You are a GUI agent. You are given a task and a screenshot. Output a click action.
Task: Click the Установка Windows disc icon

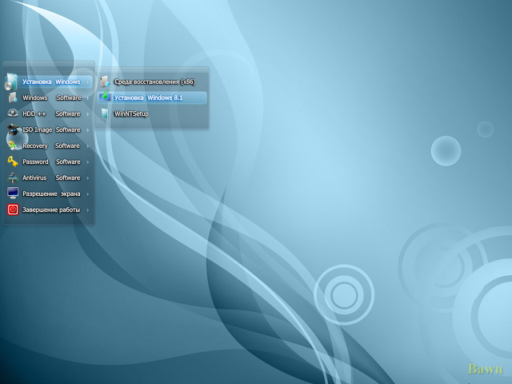pyautogui.click(x=11, y=82)
